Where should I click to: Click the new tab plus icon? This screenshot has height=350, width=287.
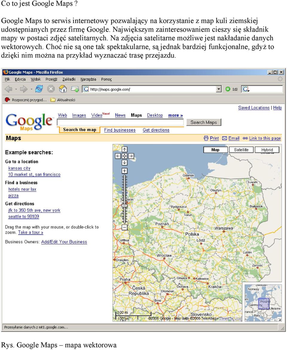75,89
